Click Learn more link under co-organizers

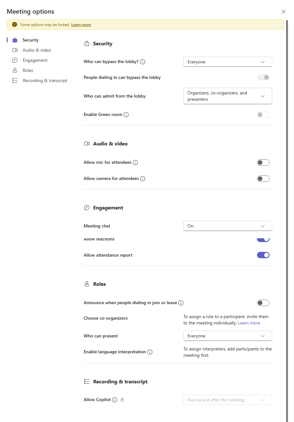tap(249, 323)
